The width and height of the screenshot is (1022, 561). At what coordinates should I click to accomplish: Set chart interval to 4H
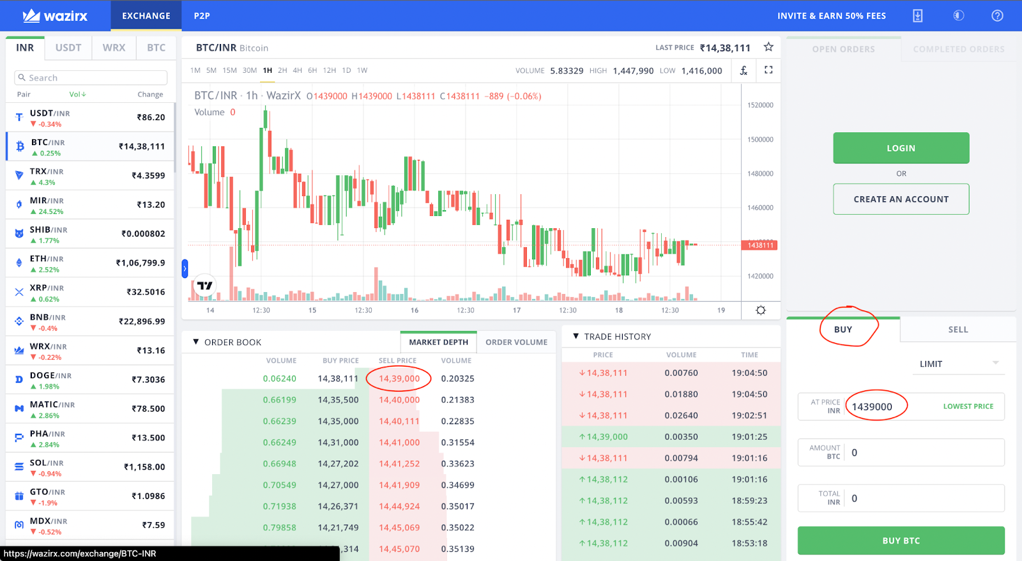coord(298,70)
